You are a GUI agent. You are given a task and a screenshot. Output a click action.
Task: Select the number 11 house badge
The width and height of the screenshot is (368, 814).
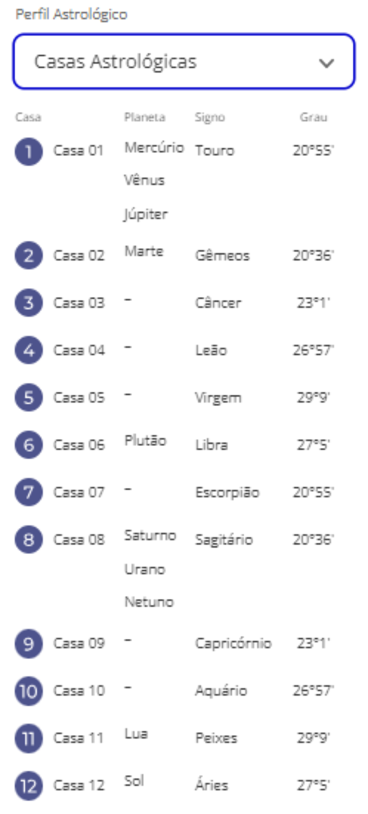coord(29,738)
